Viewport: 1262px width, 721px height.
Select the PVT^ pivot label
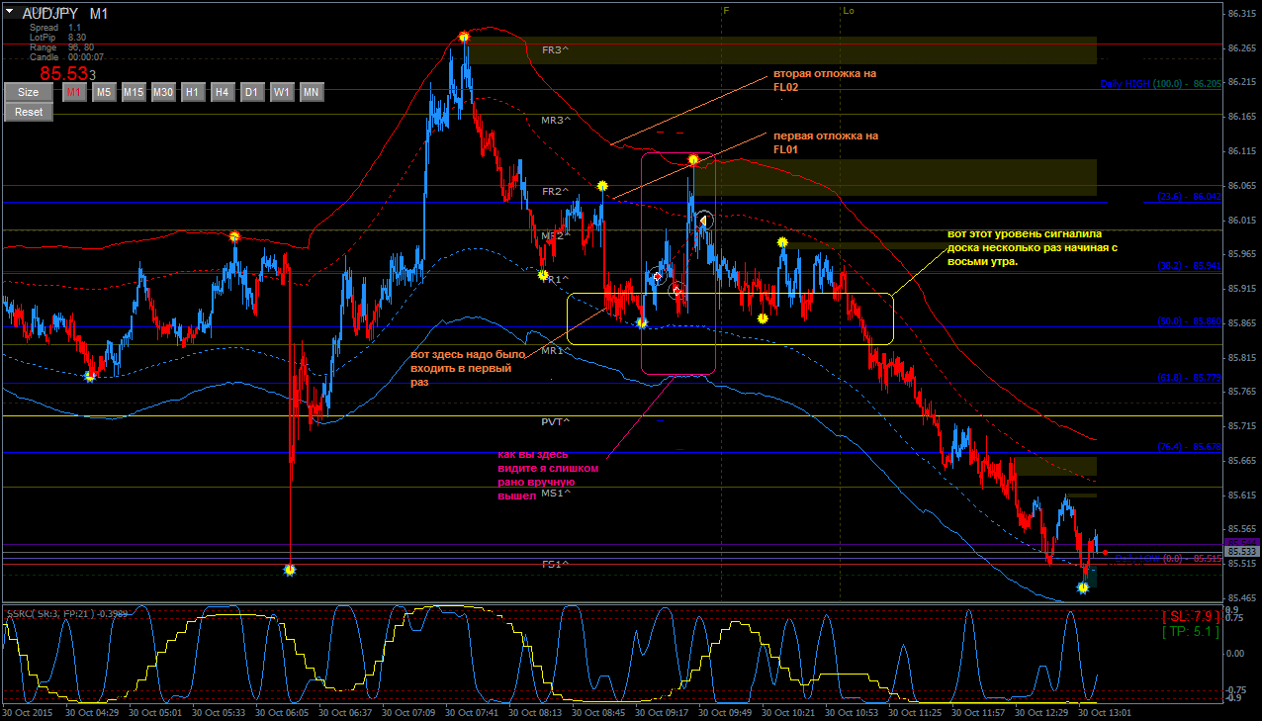[555, 422]
